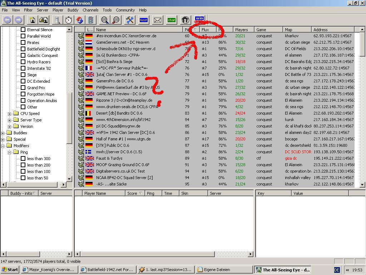The height and width of the screenshot is (275, 366).
Task: Sort server list by Map column
Action: point(297,30)
